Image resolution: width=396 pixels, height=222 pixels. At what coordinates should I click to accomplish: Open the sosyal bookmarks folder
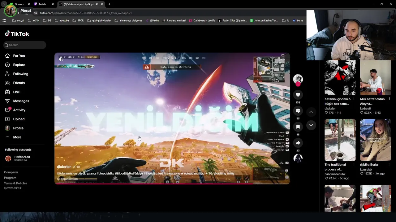(x=18, y=21)
